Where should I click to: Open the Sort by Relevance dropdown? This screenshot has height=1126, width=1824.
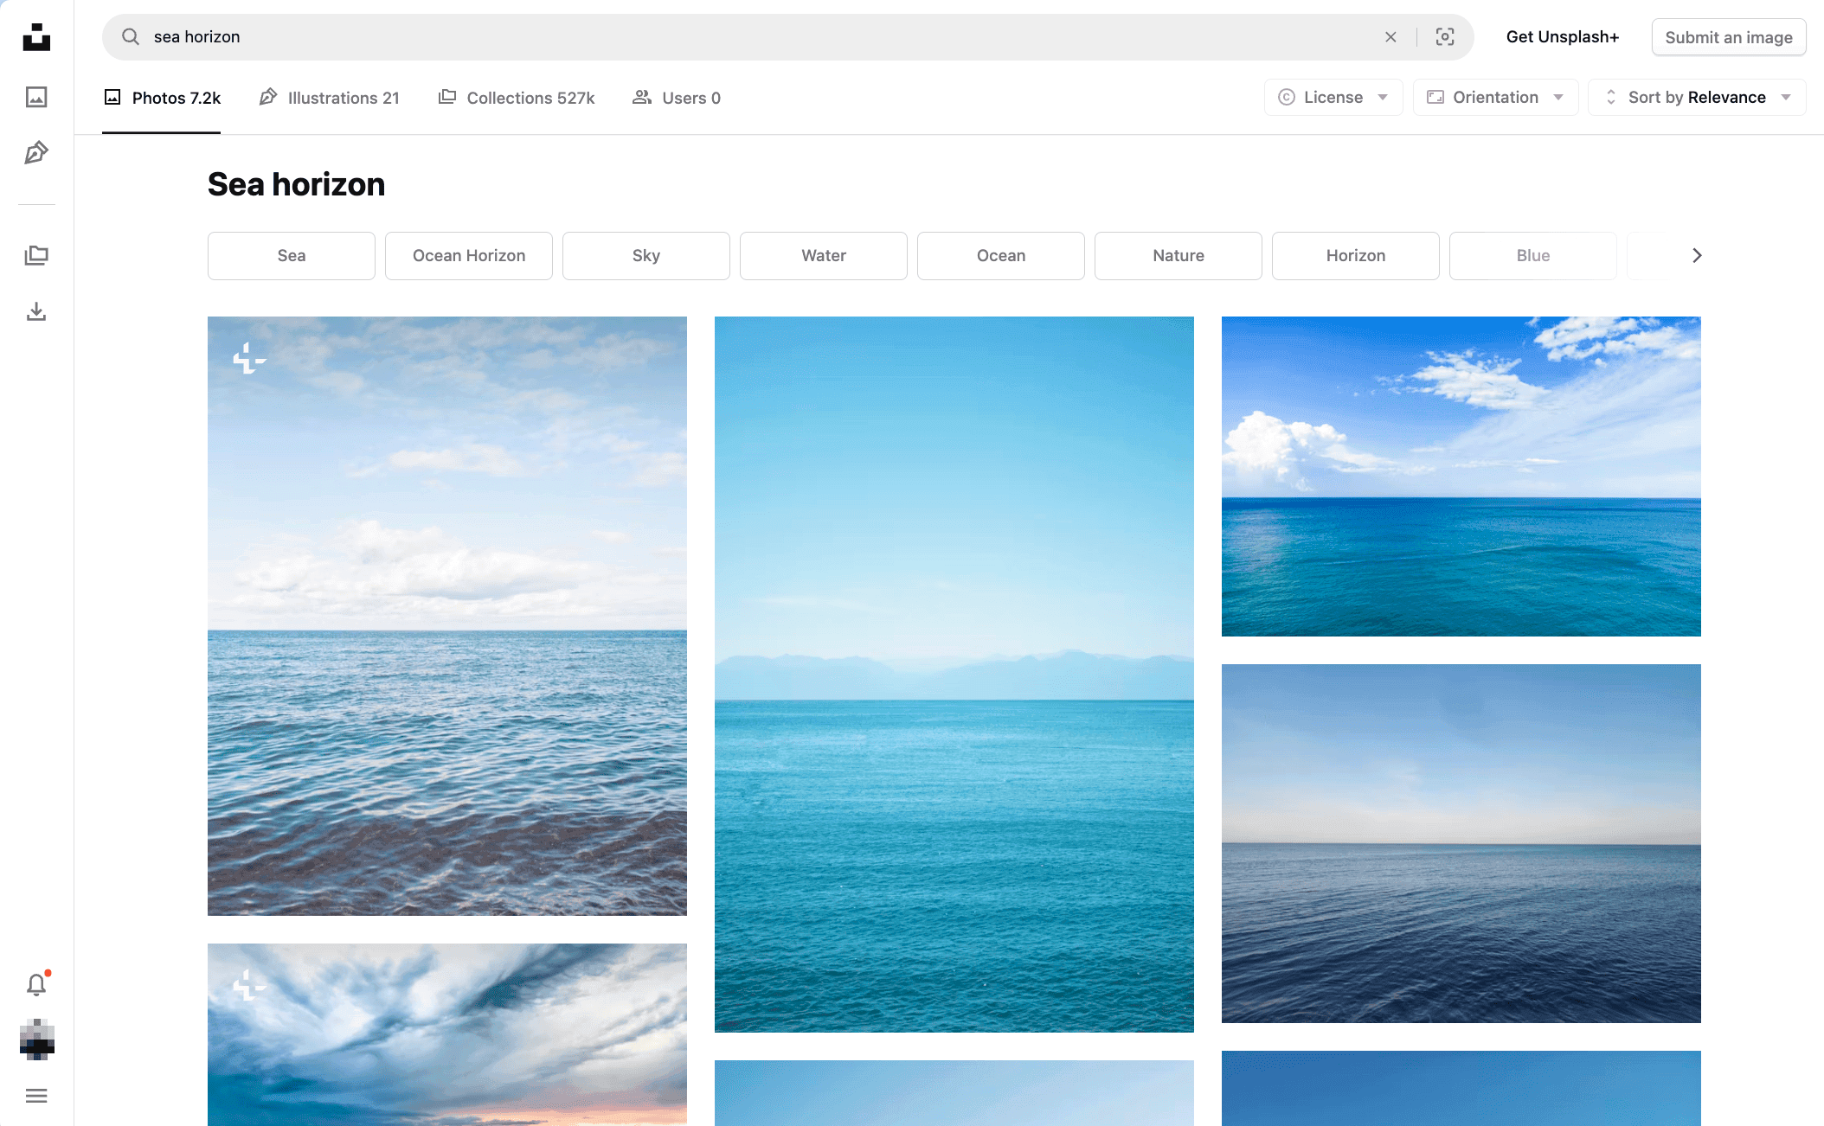click(1695, 97)
